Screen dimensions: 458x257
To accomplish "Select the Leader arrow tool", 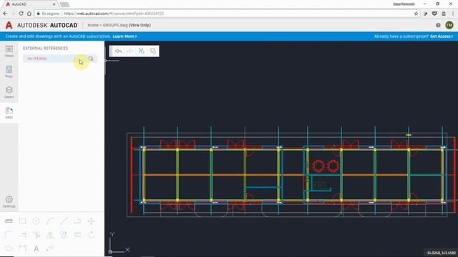I will (x=50, y=248).
